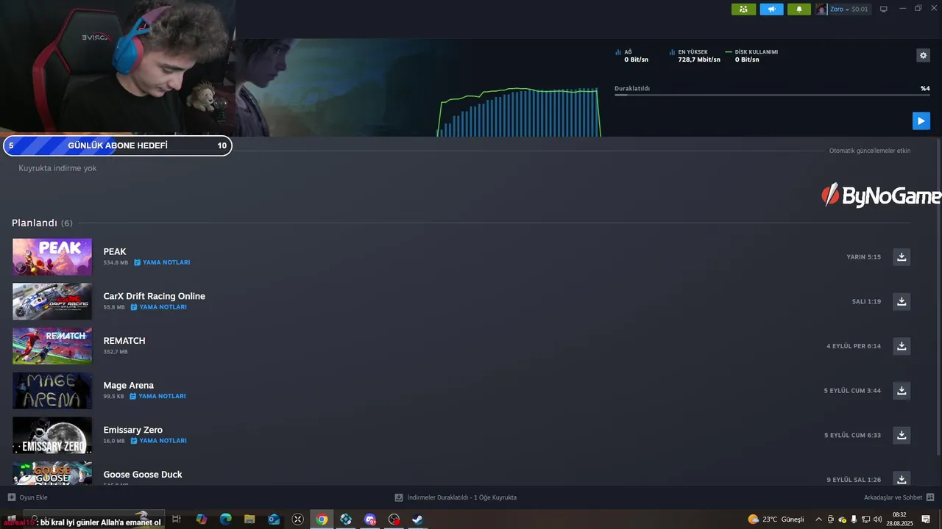The width and height of the screenshot is (942, 529).
Task: Open Windows notification center icon
Action: click(x=926, y=519)
